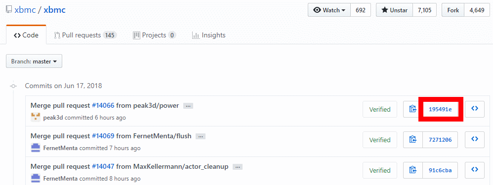Image resolution: width=493 pixels, height=185 pixels.
Task: Copy full SHA for commit 195491e
Action: [x=413, y=109]
